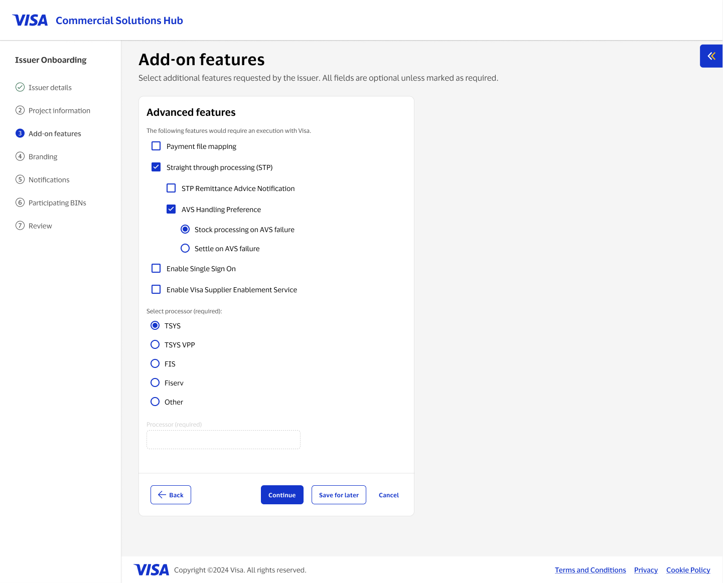Select Stock processing on AVS failure
Image resolution: width=723 pixels, height=583 pixels.
tap(185, 229)
